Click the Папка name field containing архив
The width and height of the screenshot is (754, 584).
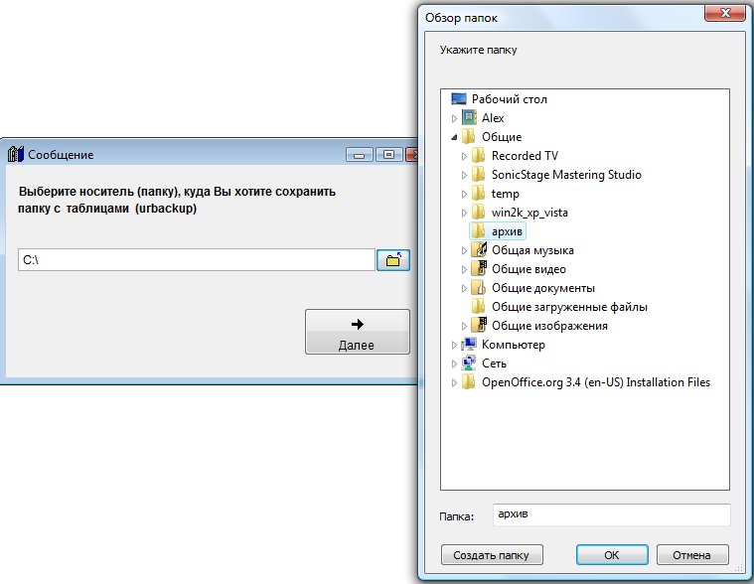click(x=611, y=514)
